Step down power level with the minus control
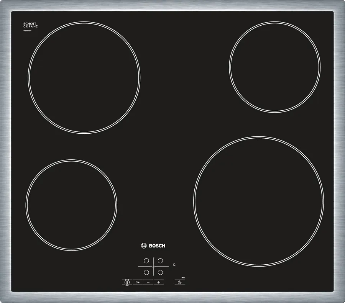Image resolution: width=345 pixels, height=303 pixels. 148,282
